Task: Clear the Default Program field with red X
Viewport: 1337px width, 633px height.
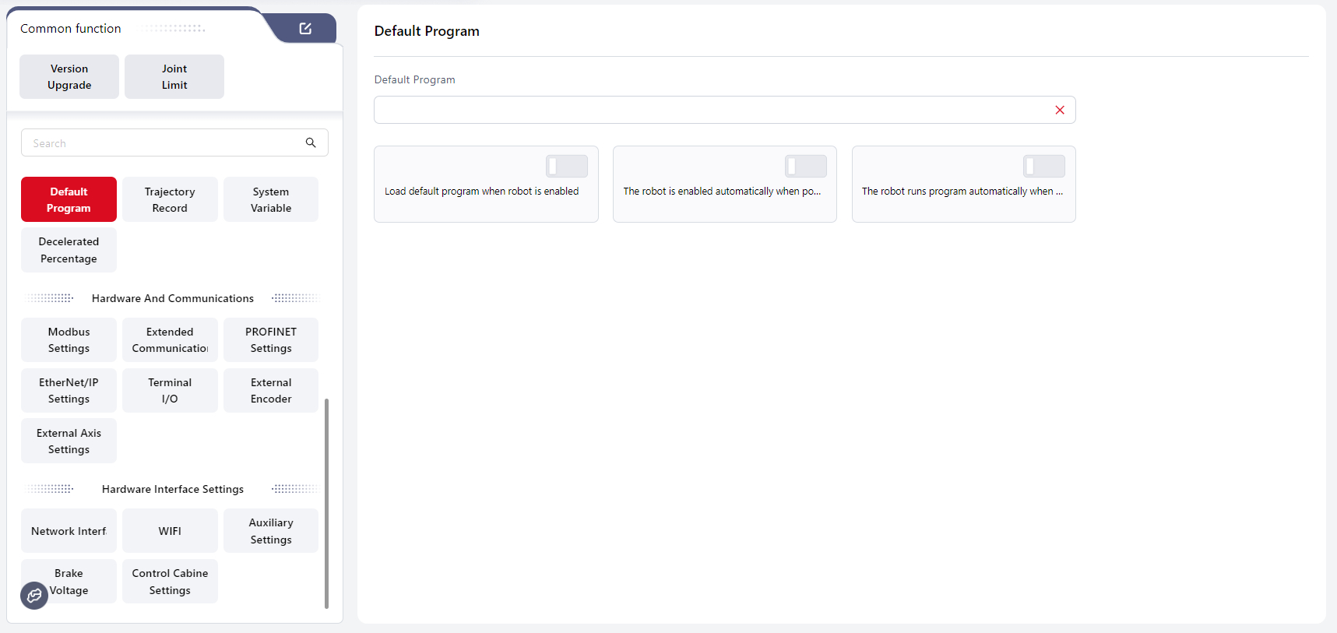Action: tap(1059, 110)
